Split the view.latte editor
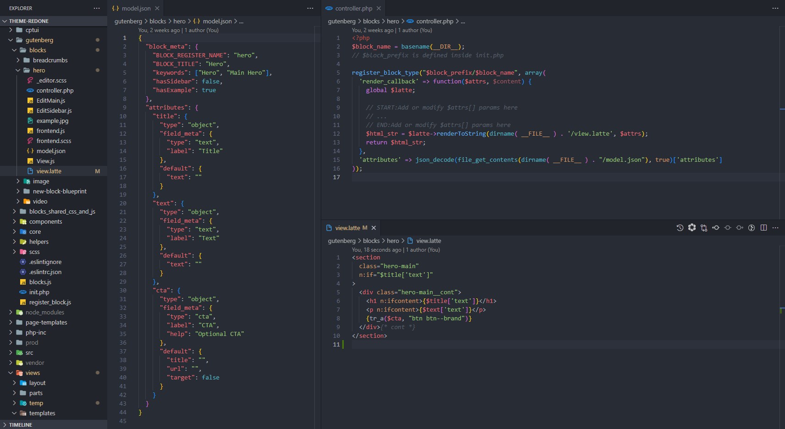This screenshot has width=785, height=429. [763, 228]
